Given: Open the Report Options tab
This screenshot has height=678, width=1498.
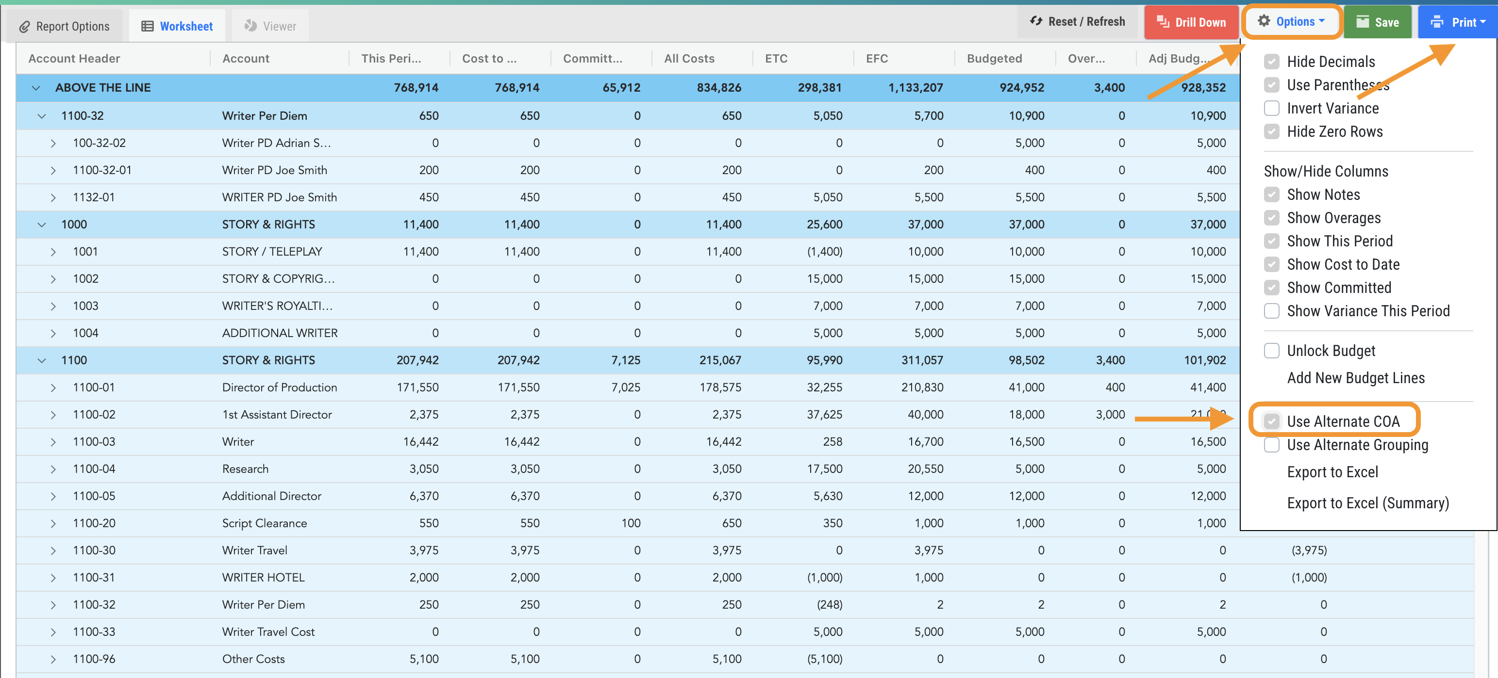Looking at the screenshot, I should 65,27.
